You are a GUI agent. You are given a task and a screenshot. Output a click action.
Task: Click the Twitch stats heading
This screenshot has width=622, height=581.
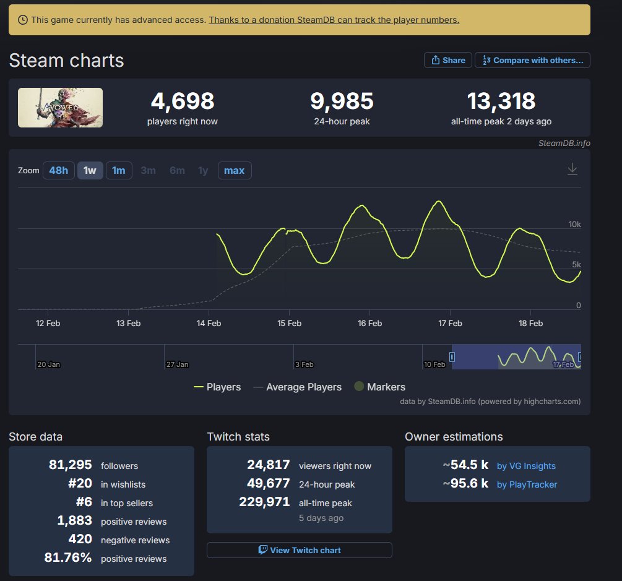pos(238,437)
